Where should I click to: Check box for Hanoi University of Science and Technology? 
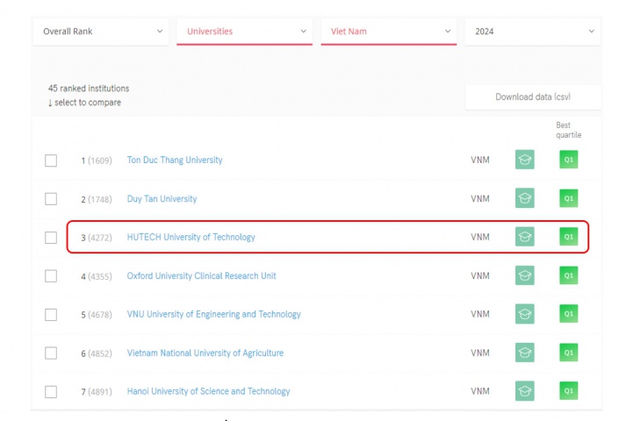click(51, 391)
